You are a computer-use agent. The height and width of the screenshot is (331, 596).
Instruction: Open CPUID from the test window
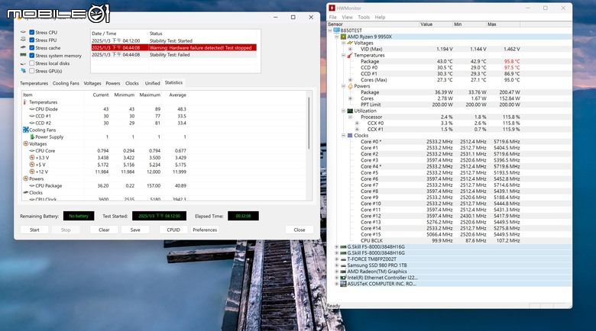[173, 230]
